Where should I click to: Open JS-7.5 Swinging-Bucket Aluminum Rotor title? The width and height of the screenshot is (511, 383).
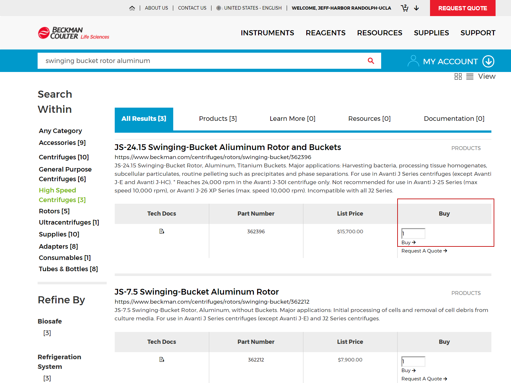(197, 292)
